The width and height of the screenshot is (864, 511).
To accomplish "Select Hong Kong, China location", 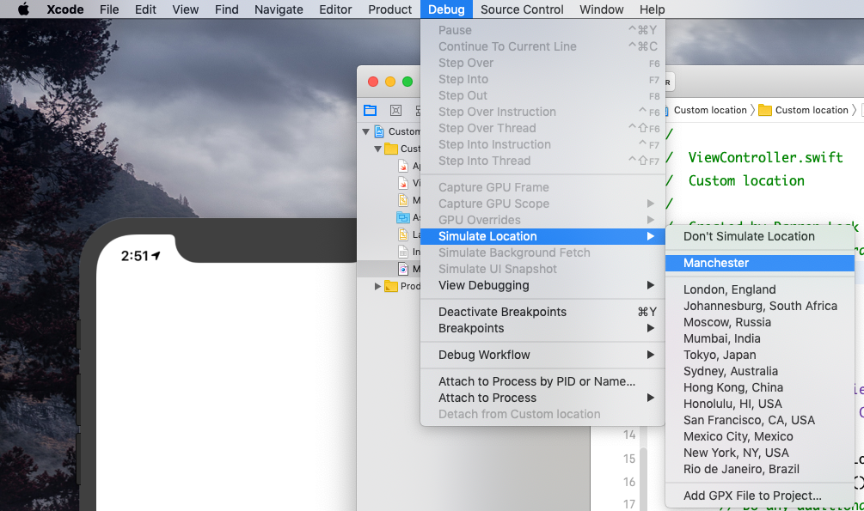I will click(760, 387).
